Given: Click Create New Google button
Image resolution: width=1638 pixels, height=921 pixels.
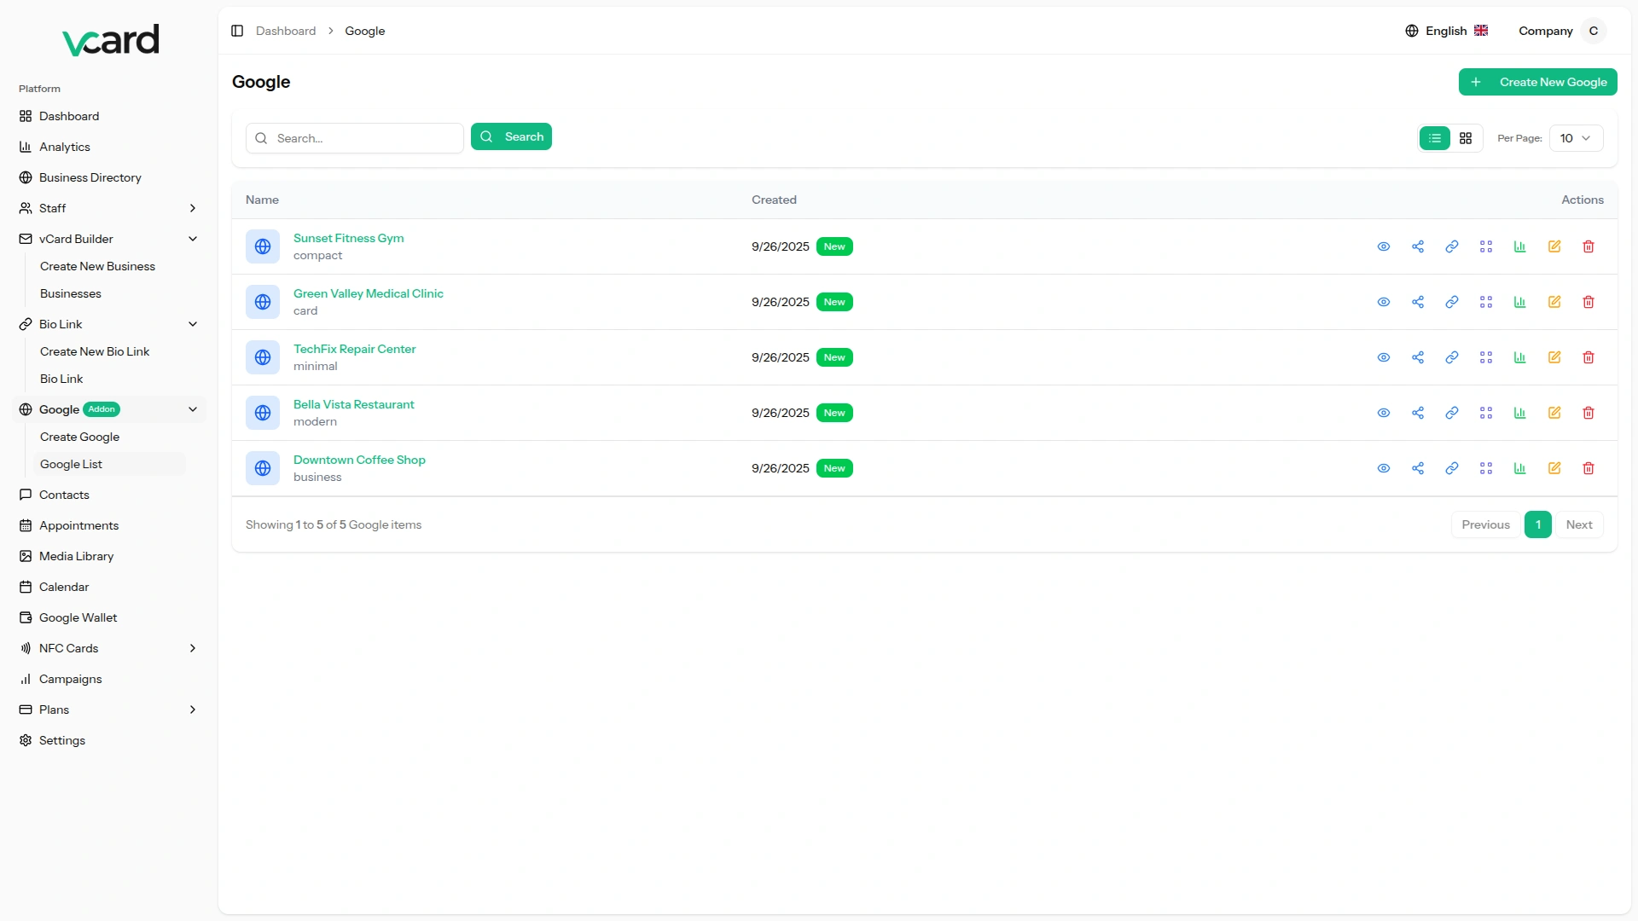Looking at the screenshot, I should point(1537,82).
